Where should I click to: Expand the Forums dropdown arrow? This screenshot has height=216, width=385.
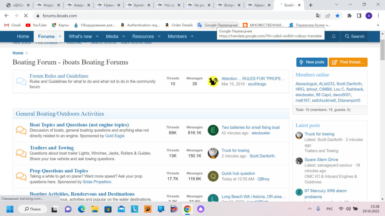[x=60, y=36]
